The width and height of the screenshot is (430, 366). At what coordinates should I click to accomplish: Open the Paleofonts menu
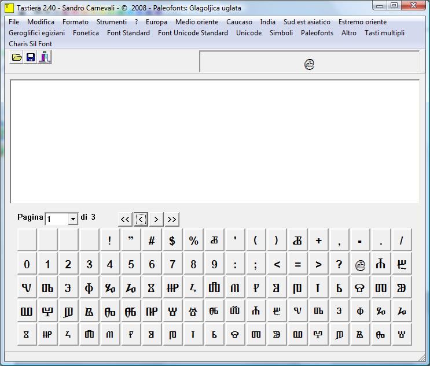(x=317, y=33)
